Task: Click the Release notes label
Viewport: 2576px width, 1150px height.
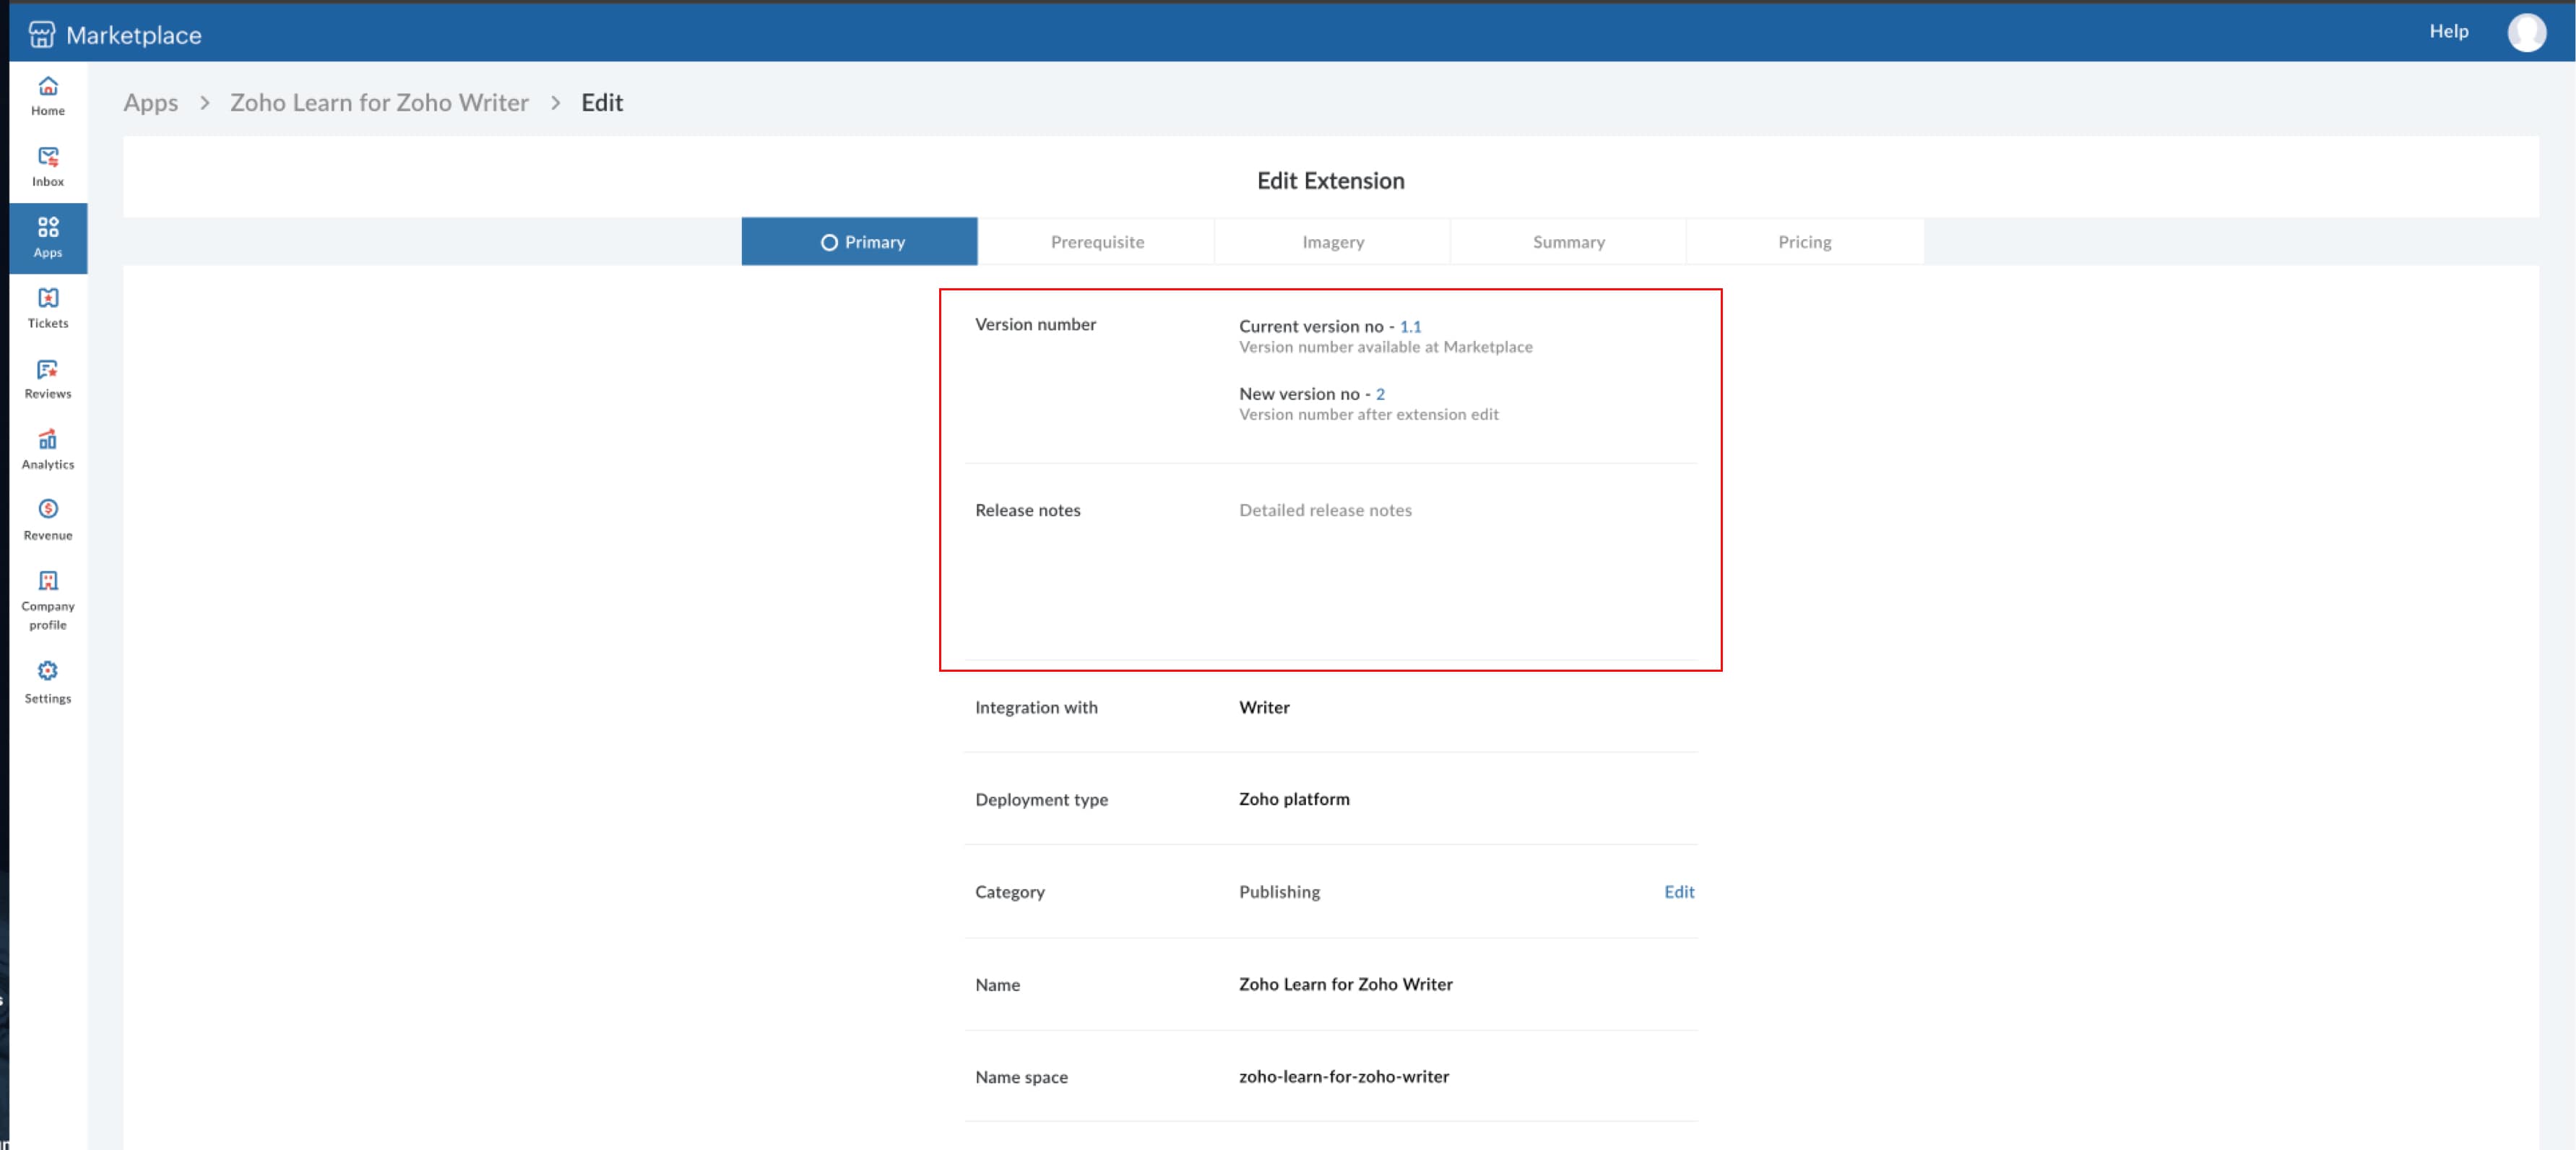Action: pos(1027,511)
